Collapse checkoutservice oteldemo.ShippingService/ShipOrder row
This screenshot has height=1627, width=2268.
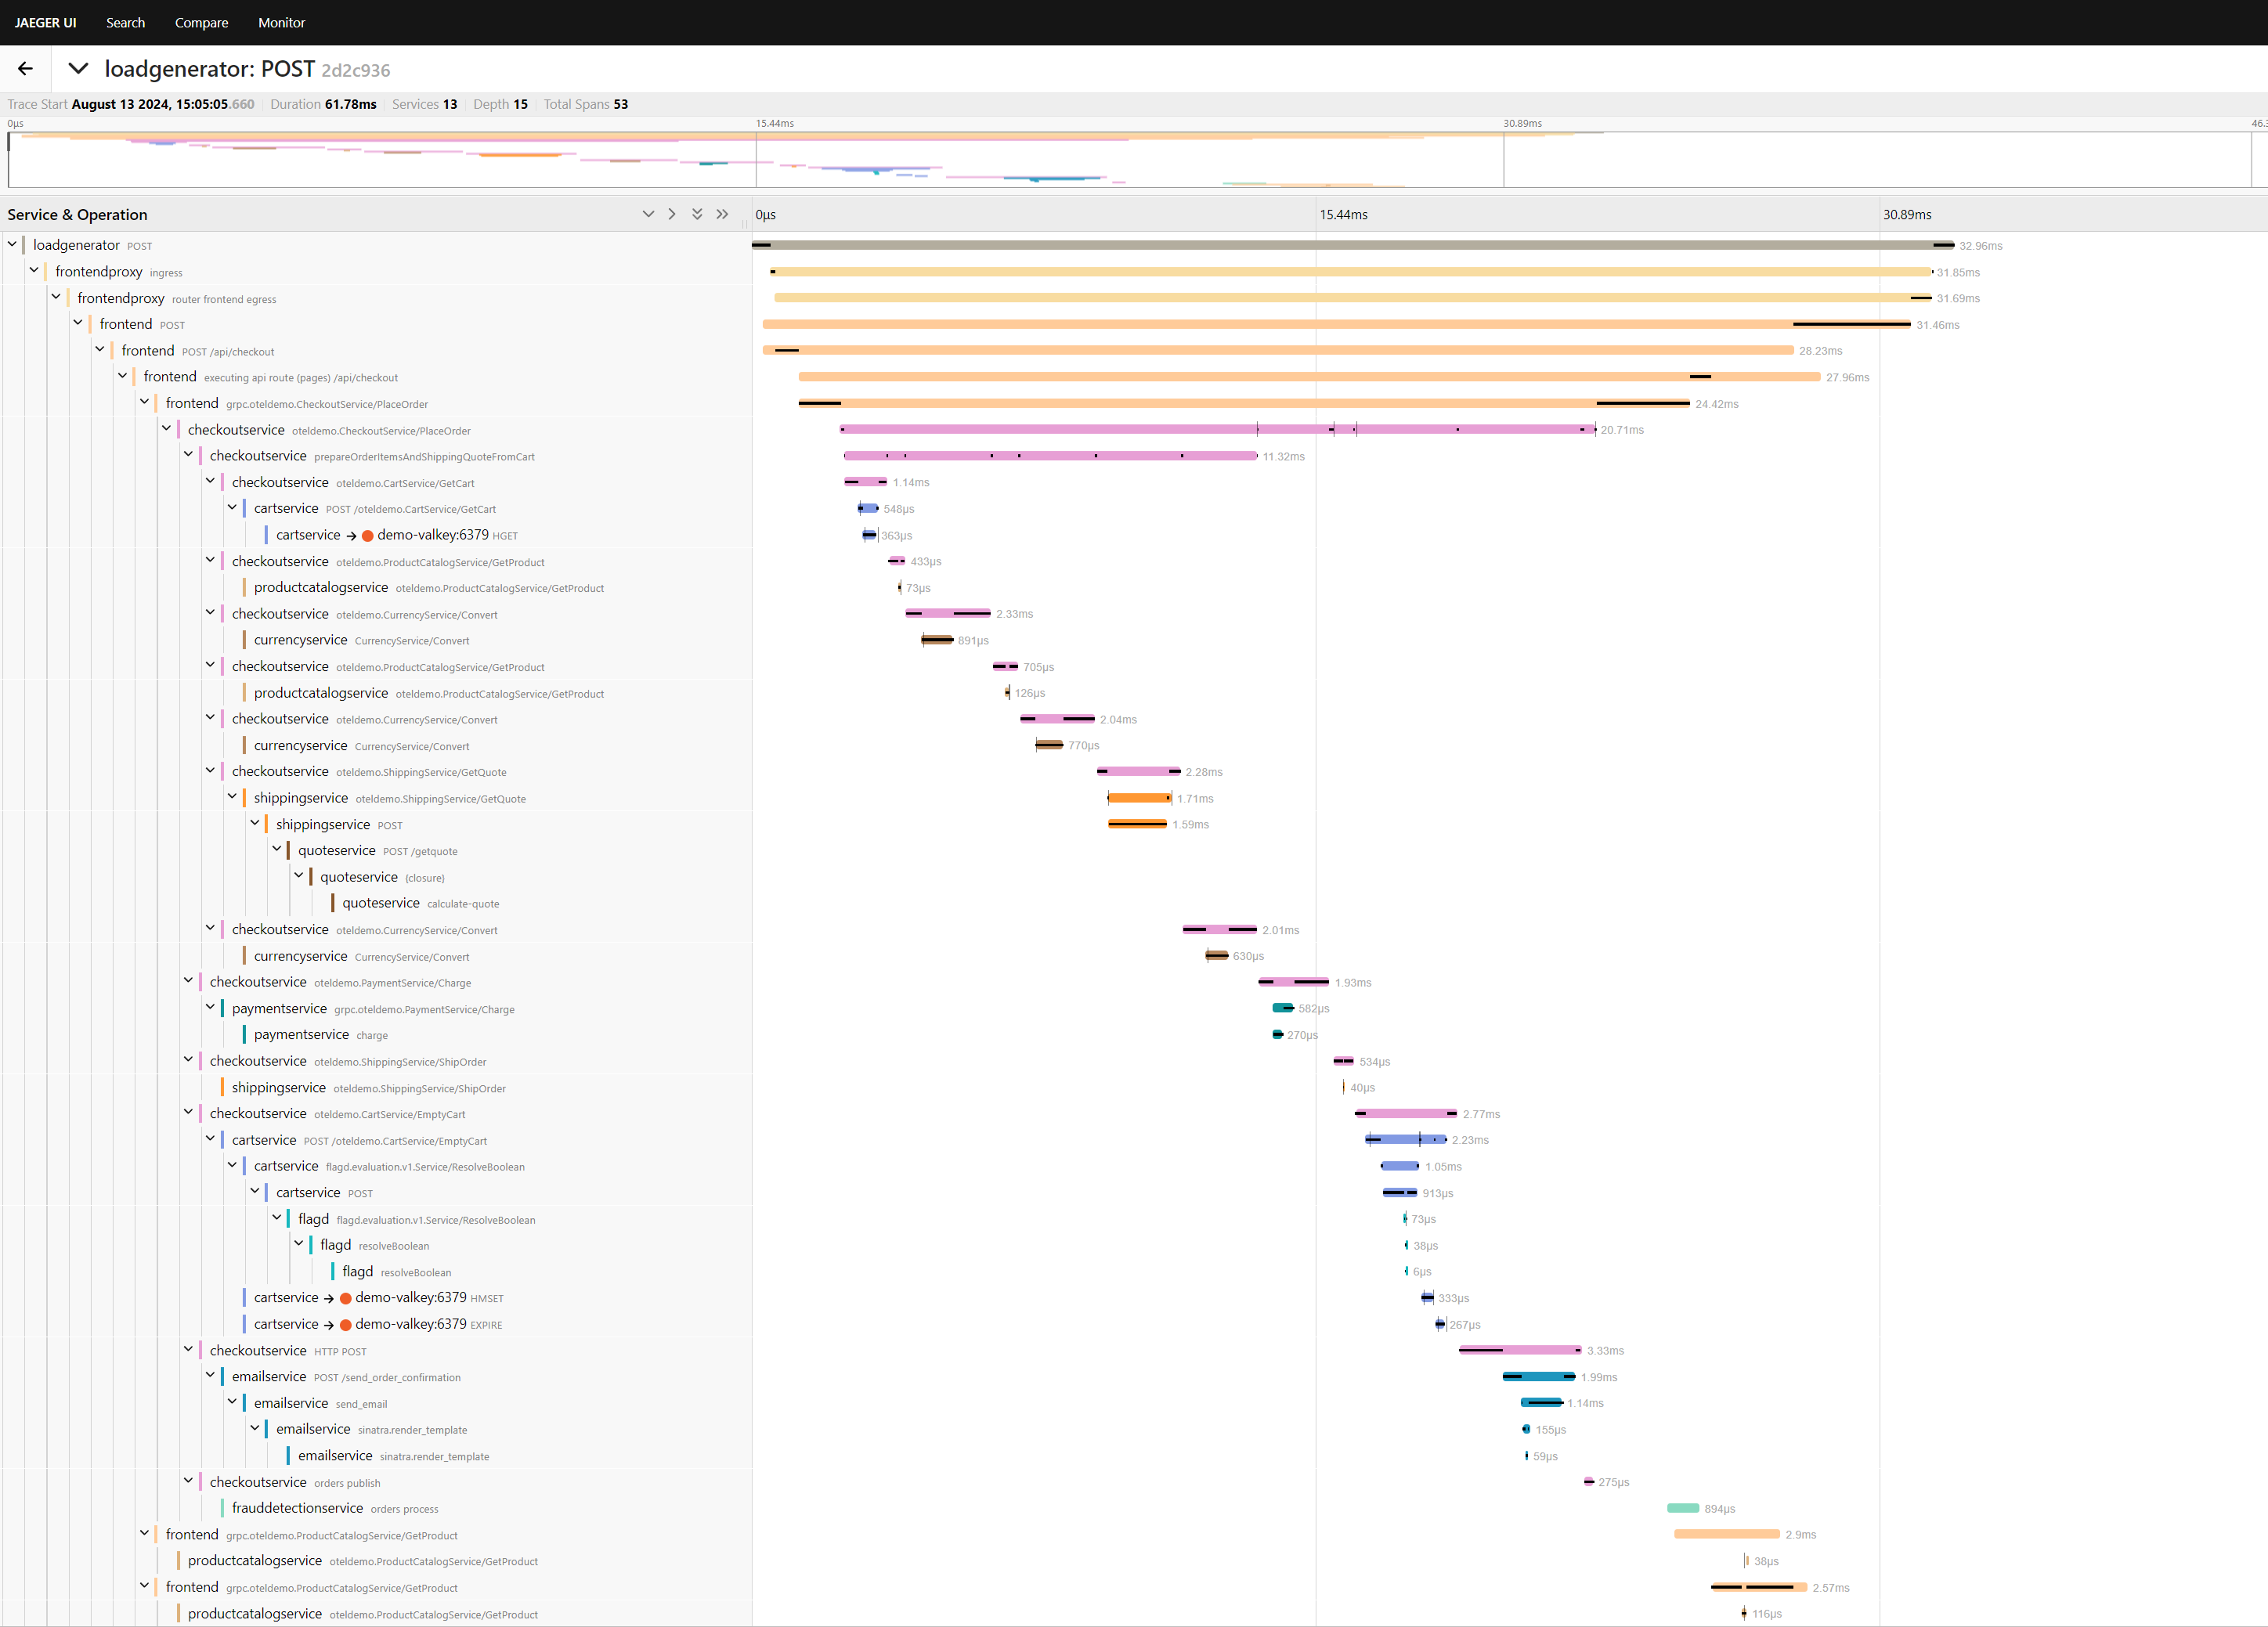188,1059
